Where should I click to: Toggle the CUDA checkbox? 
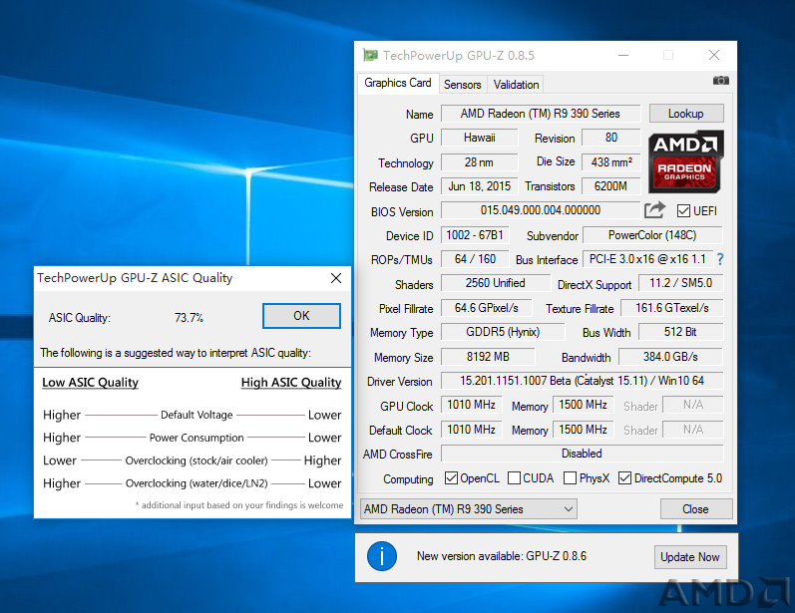coord(514,478)
